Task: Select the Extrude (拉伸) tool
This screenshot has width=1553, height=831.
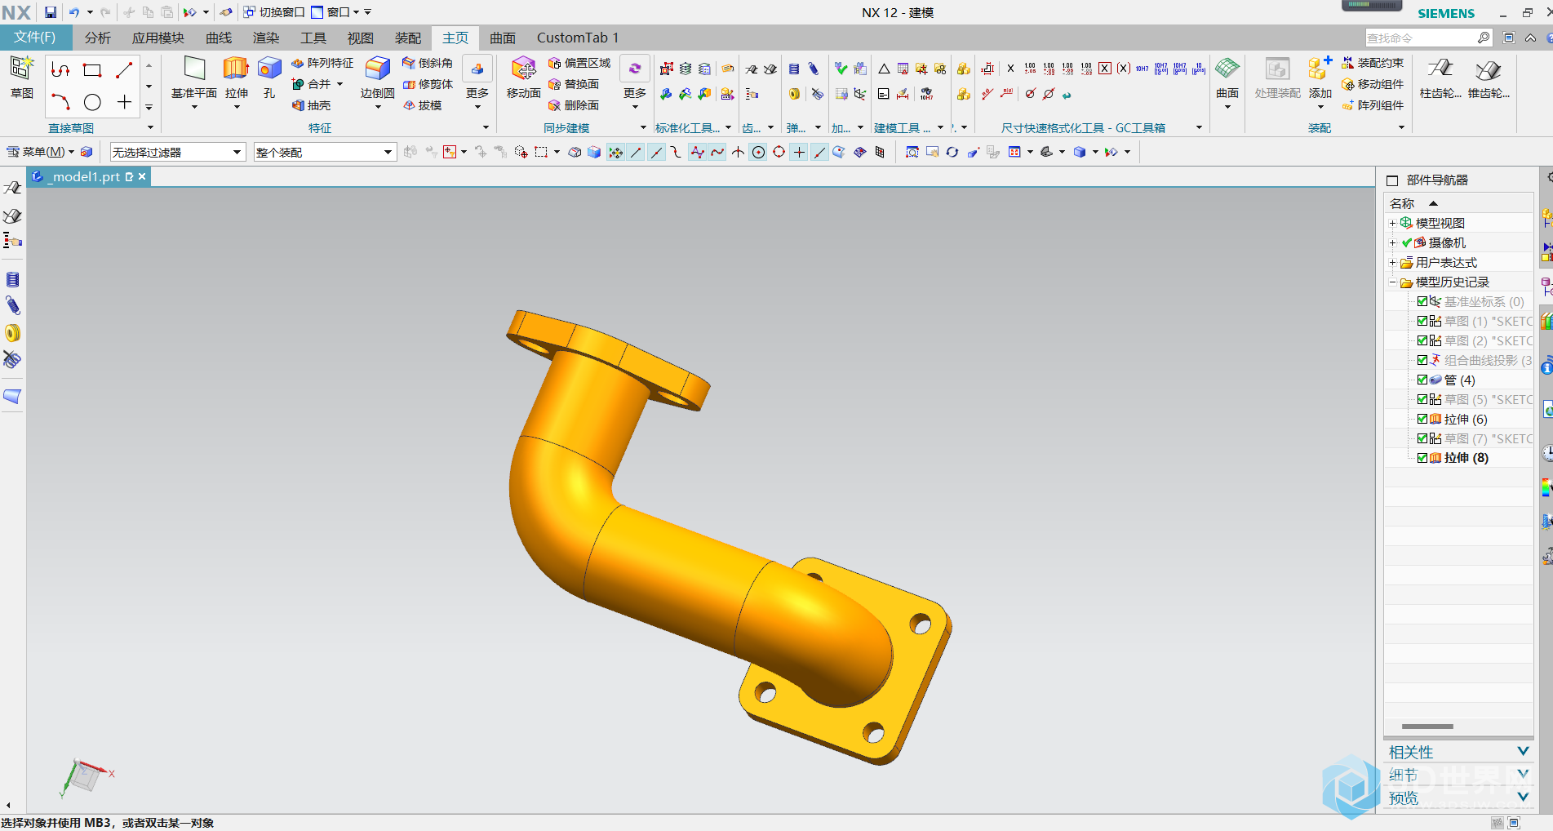Action: click(236, 78)
